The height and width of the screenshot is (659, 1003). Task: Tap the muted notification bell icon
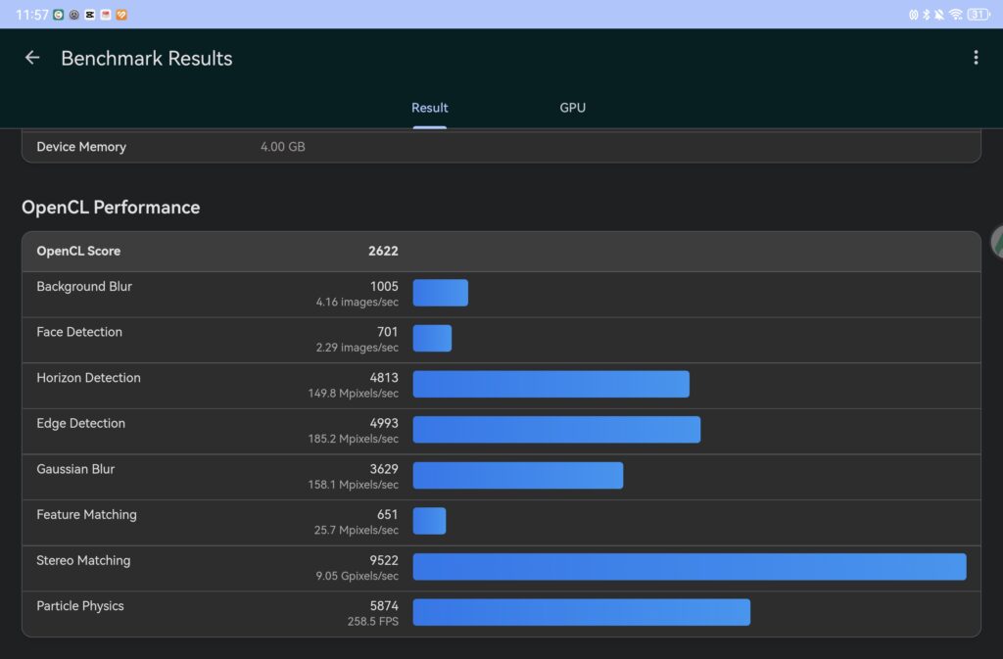(939, 15)
